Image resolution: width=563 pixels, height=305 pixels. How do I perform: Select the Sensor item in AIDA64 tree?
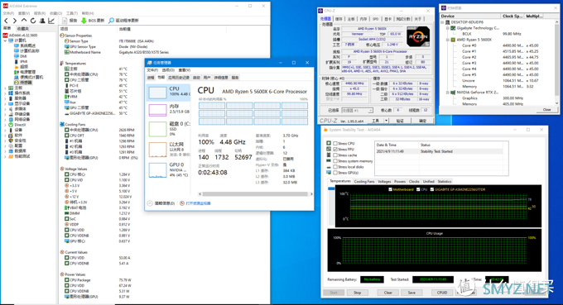(24, 83)
